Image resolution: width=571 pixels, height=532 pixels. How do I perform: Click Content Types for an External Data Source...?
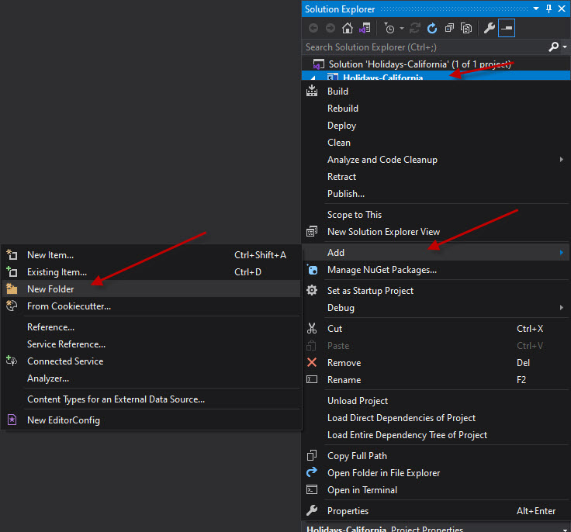click(x=151, y=399)
